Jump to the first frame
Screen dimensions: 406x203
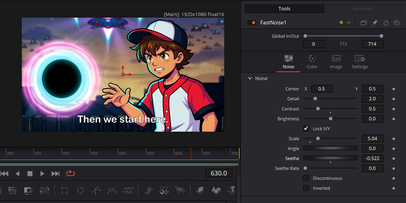5,174
